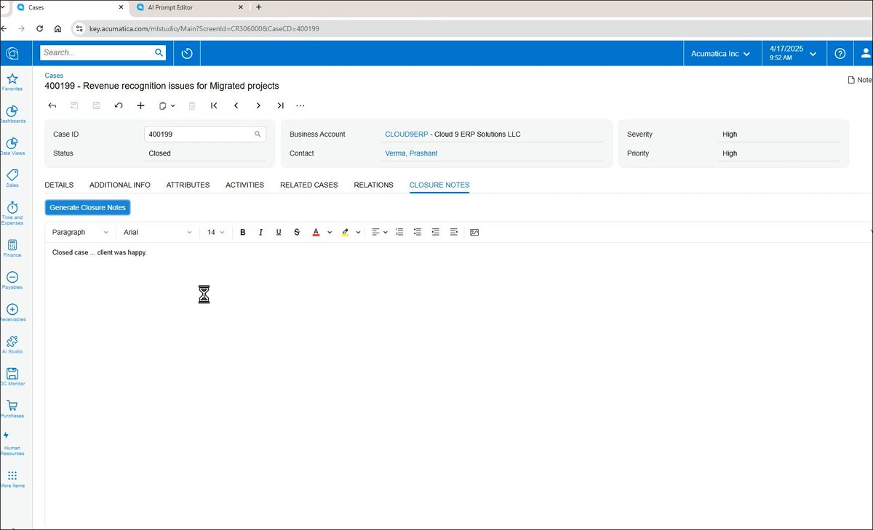873x530 pixels.
Task: Click the Case ID input field
Action: [x=205, y=134]
